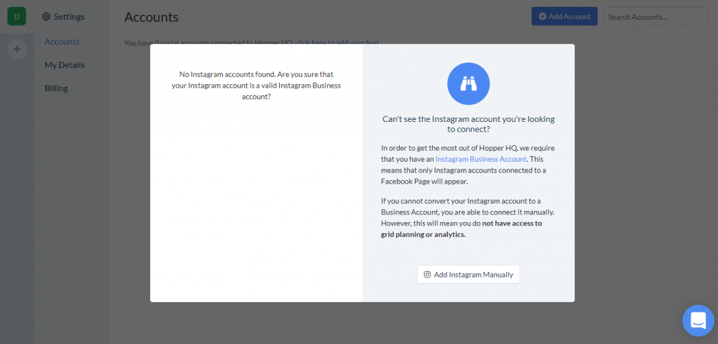The image size is (718, 344).
Task: Open the My Details section
Action: tap(65, 65)
